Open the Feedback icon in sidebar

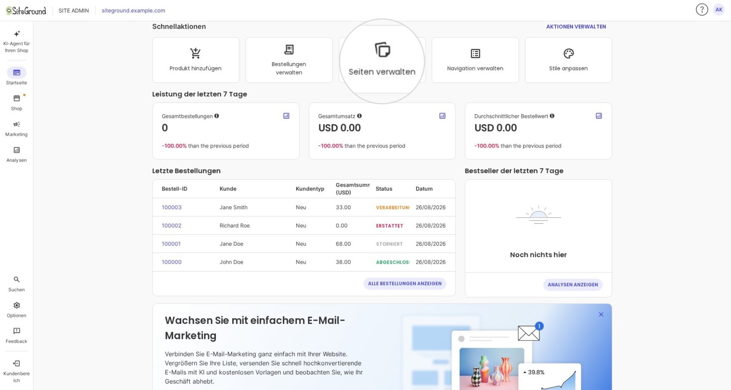coord(16,331)
